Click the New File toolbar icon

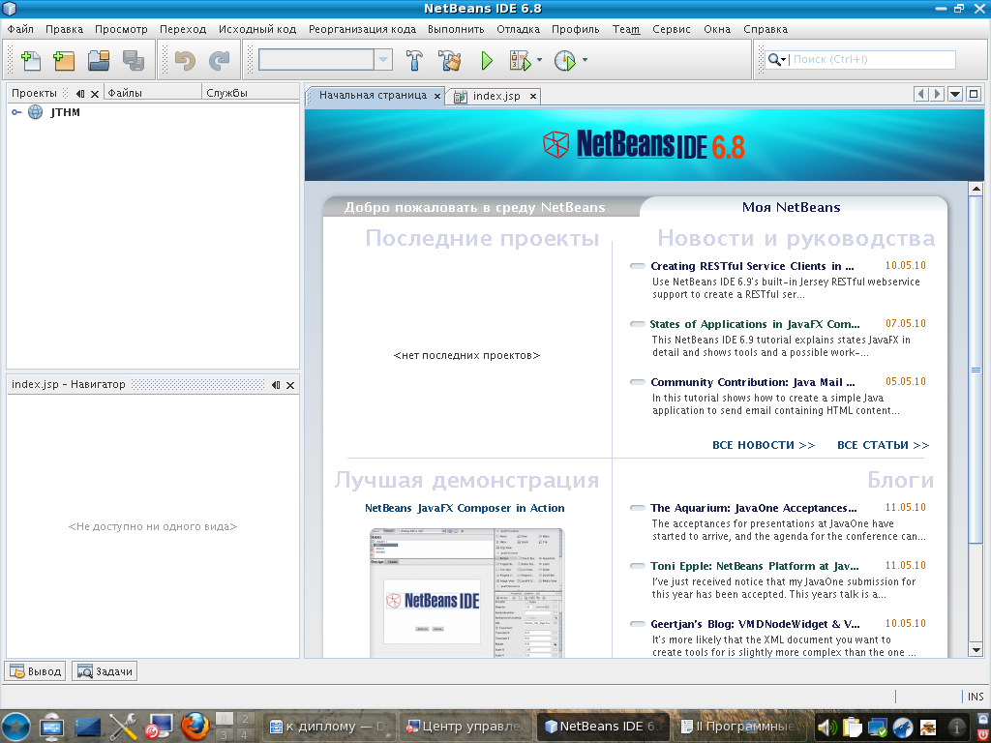click(x=30, y=61)
